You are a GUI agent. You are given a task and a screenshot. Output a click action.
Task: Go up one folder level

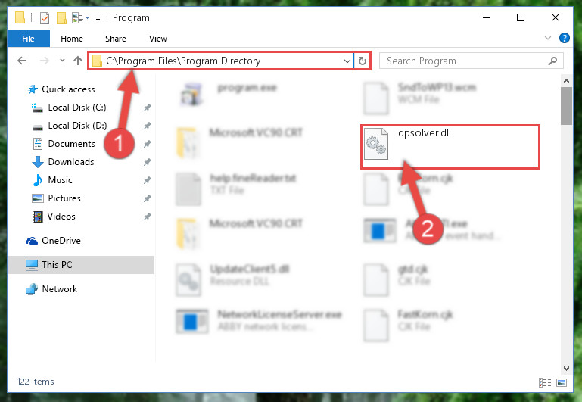coord(78,61)
